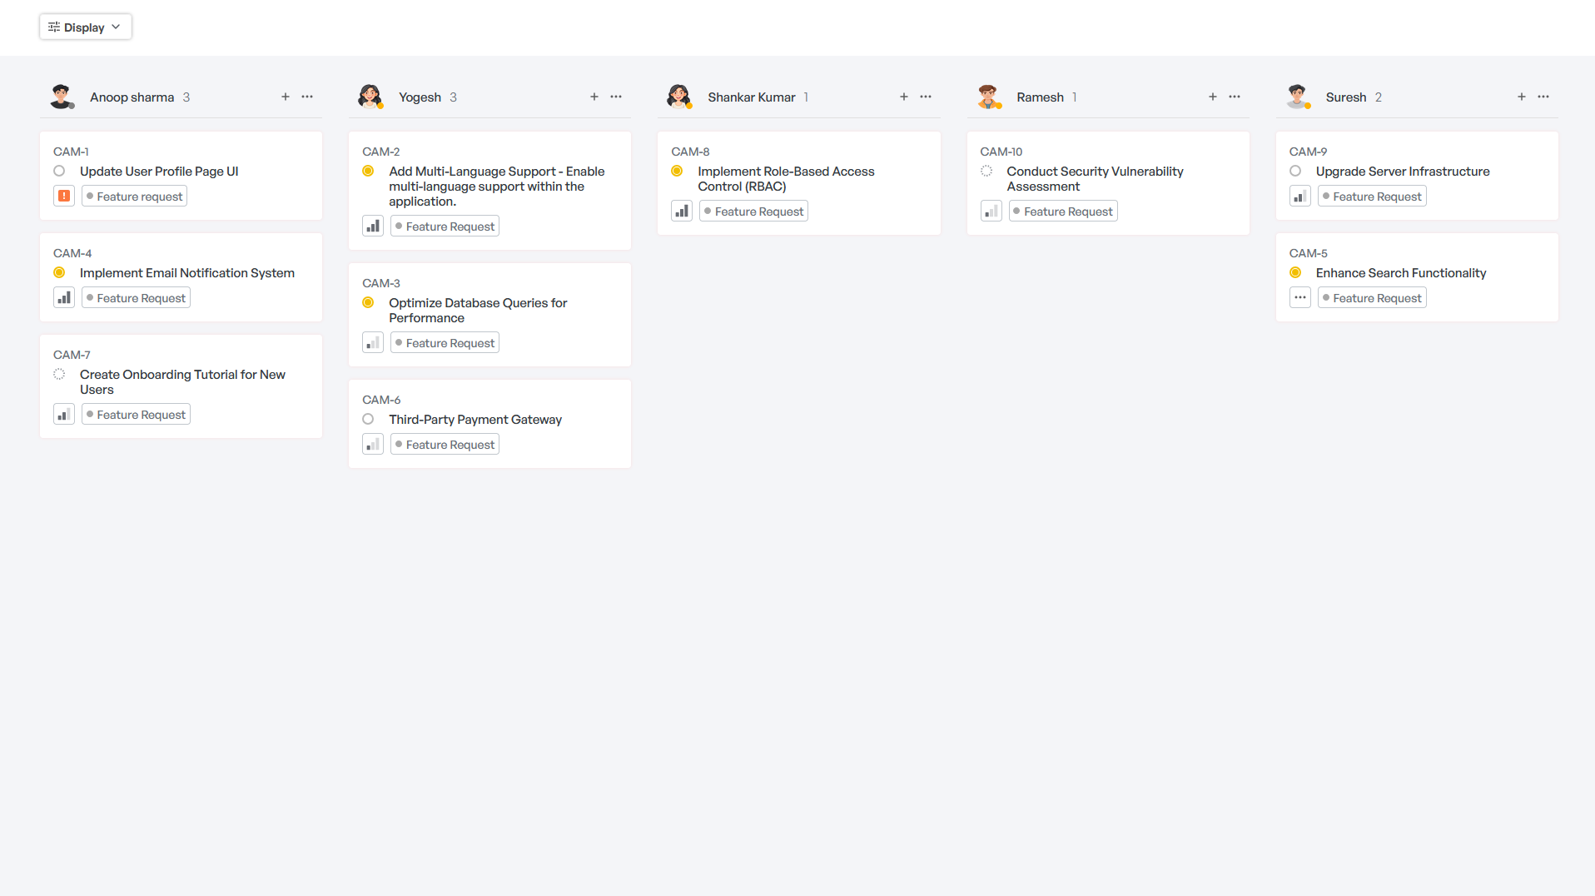Open the CAM-3 Optimize Database Queries card
1595x896 pixels.
click(x=479, y=310)
